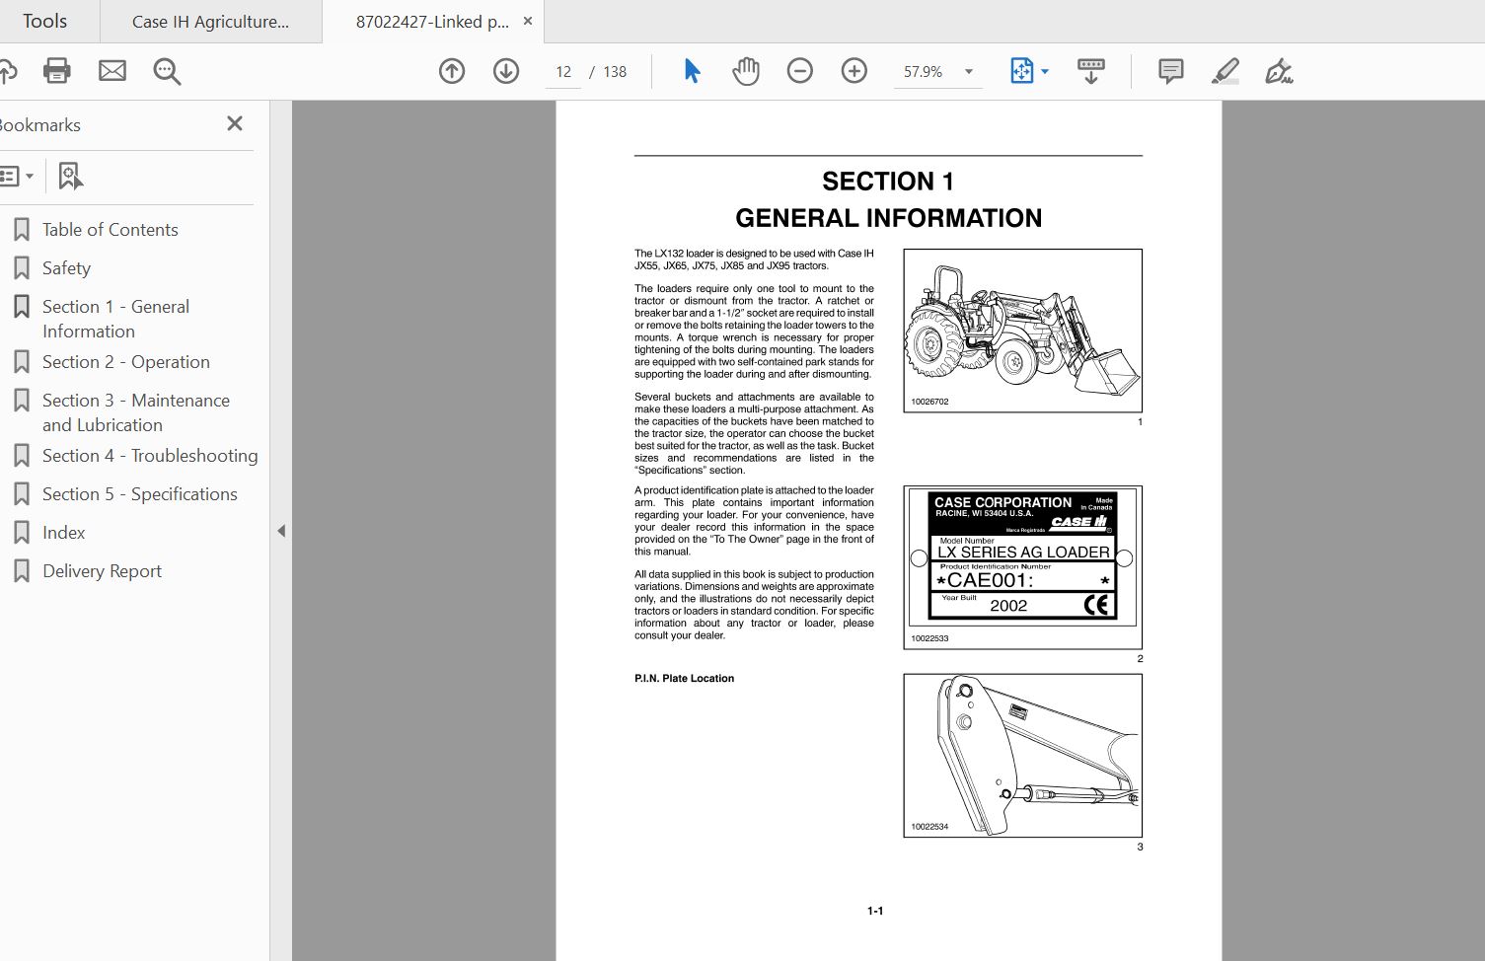Collapse the bookmarks pane with side arrow

click(x=281, y=531)
